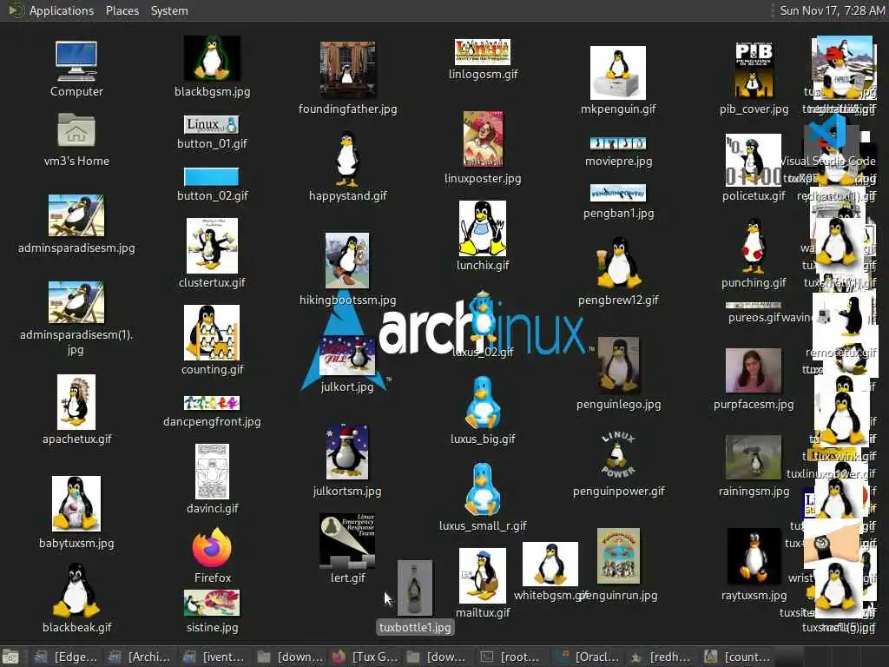Select the tuxbottle1.jpg icon
889x667 pixels.
[415, 588]
